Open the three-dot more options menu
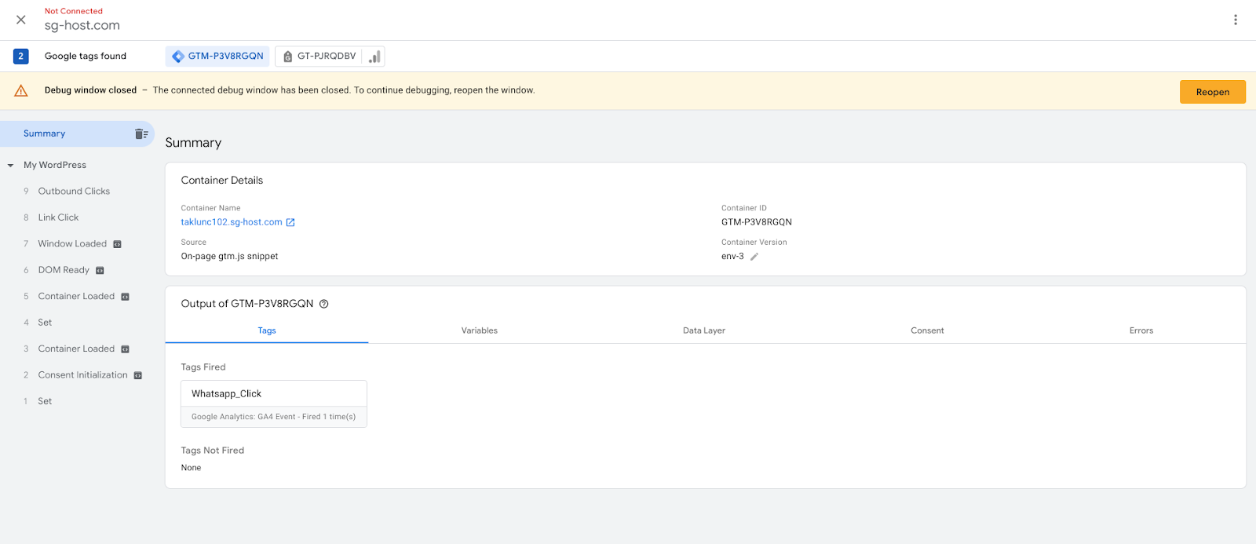 (1235, 20)
